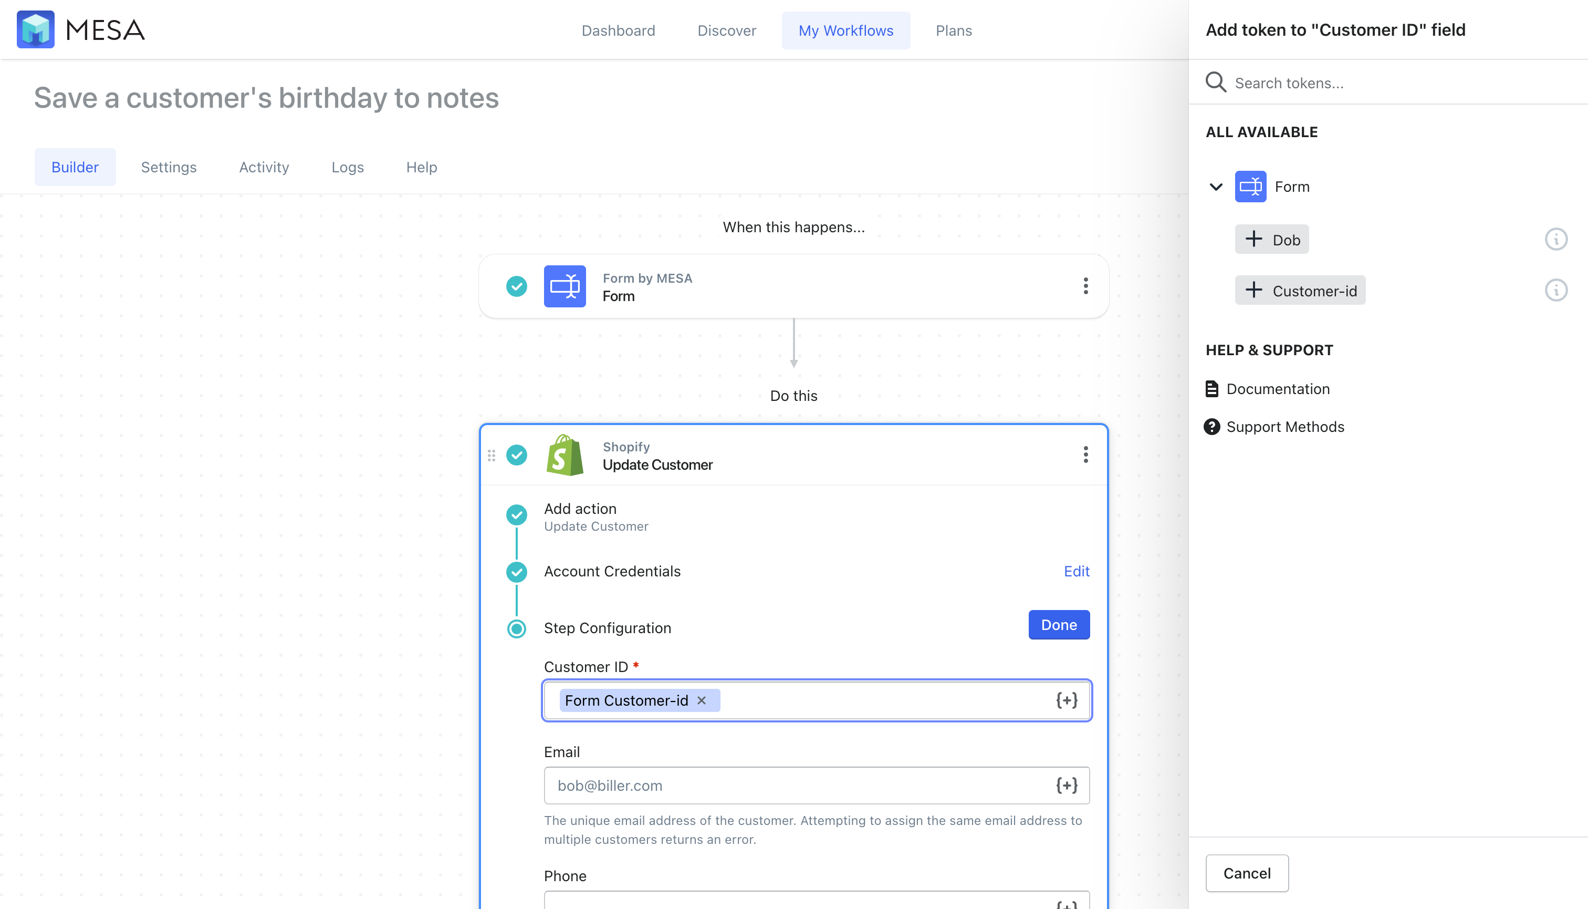Open the Documentation link

tap(1278, 389)
